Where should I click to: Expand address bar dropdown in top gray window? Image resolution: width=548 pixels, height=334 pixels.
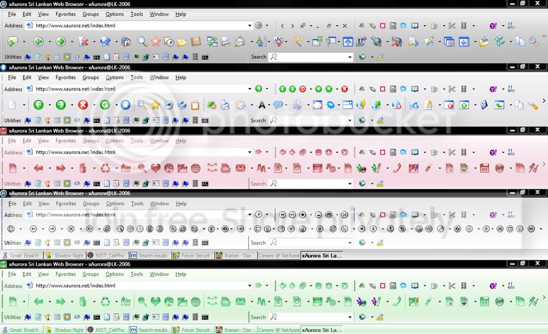[249, 26]
